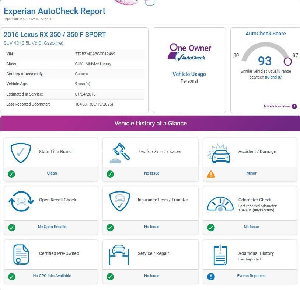Click the auction gavel icon
The image size is (300, 290).
click(120, 153)
